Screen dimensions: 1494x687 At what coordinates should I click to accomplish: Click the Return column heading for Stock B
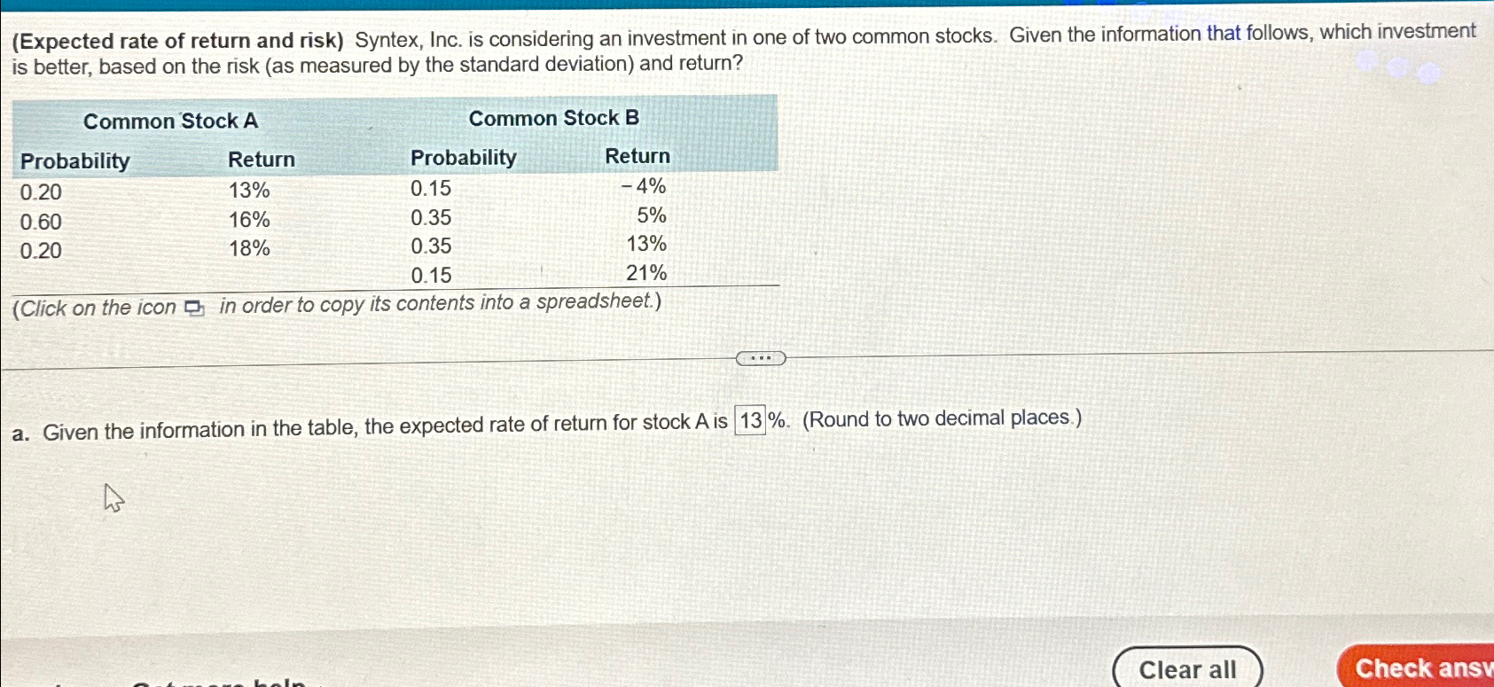636,156
